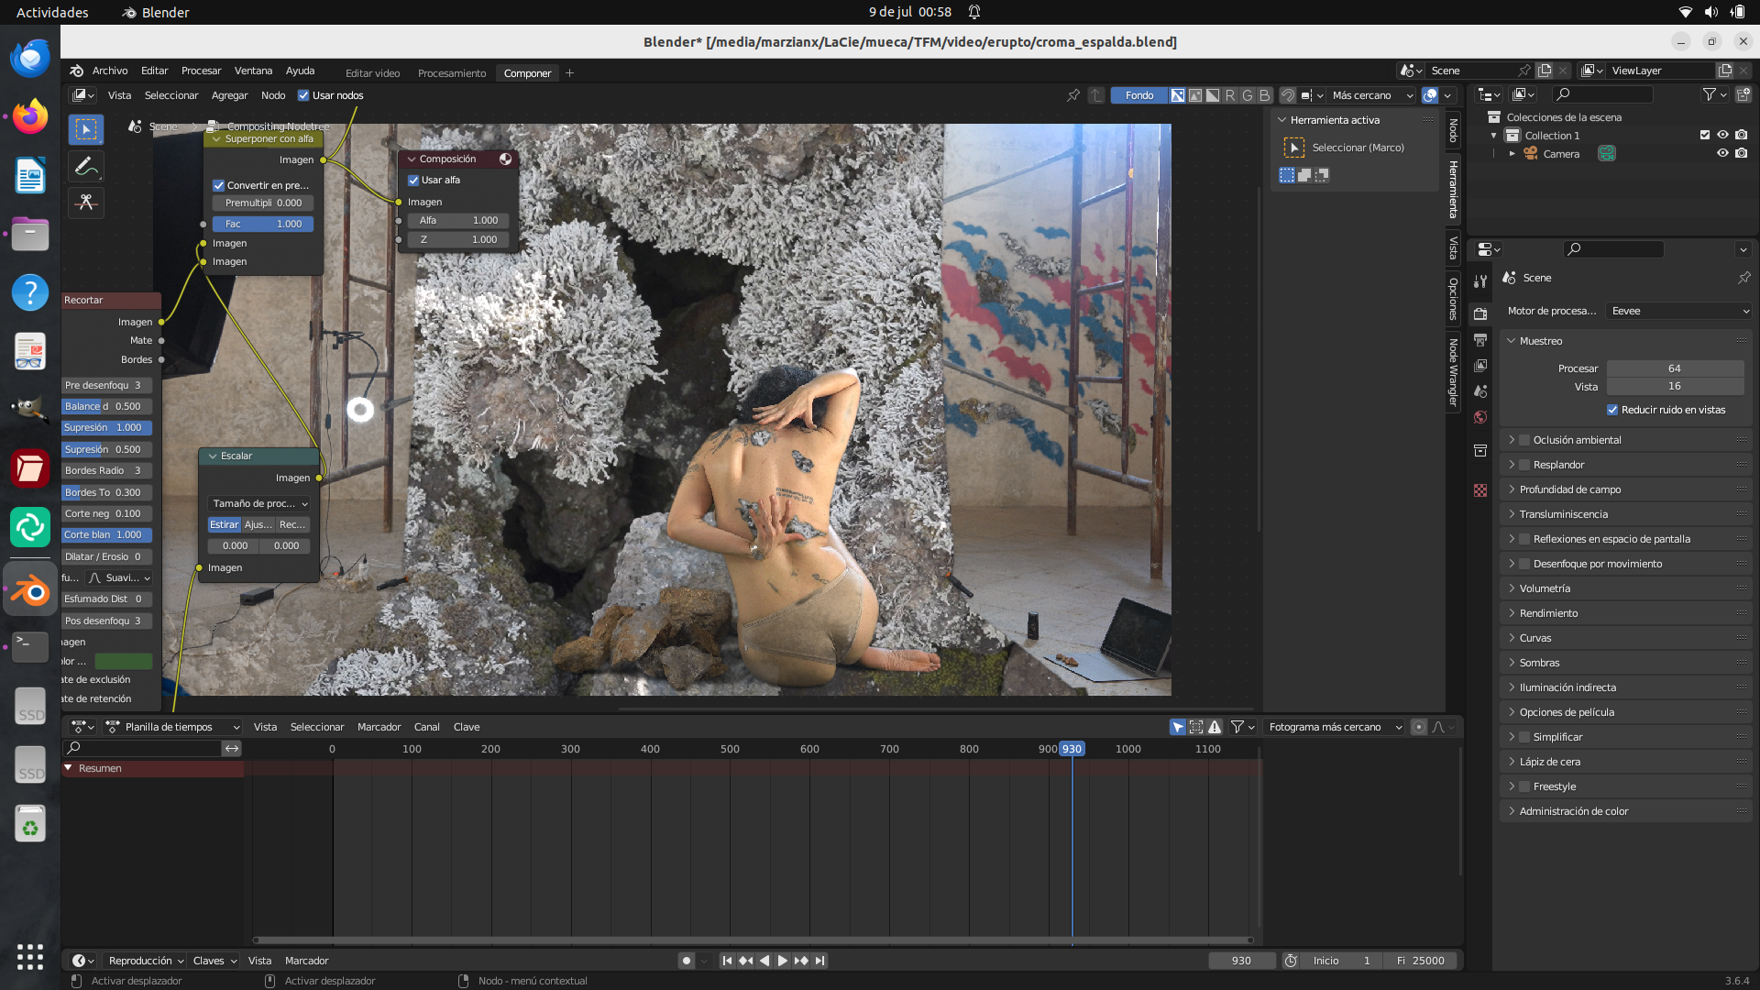Show red channel in backdrop

click(x=1230, y=95)
